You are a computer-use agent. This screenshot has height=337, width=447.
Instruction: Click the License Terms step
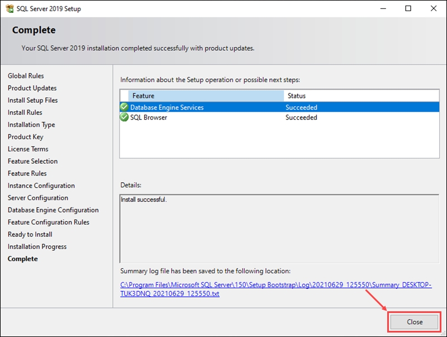[x=28, y=149]
